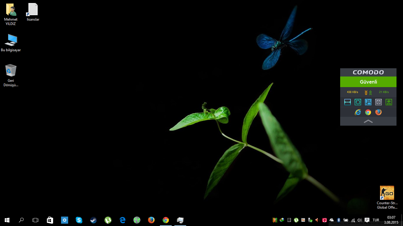Screen dimensions: 403x226
Task: Launch Internet Explorer from Comodo widget
Action: coord(358,112)
